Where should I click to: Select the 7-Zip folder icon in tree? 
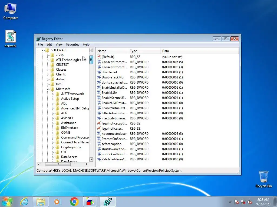[52, 55]
